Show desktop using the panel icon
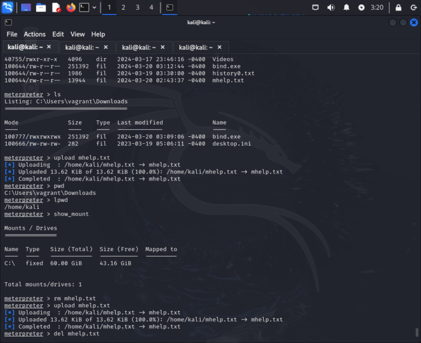 click(26, 8)
